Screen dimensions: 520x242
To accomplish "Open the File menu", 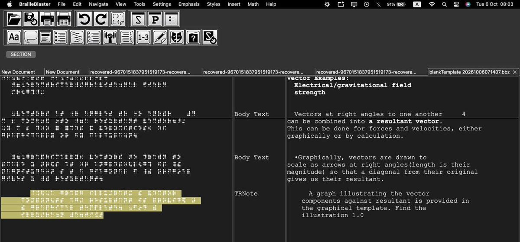I will 62,4.
